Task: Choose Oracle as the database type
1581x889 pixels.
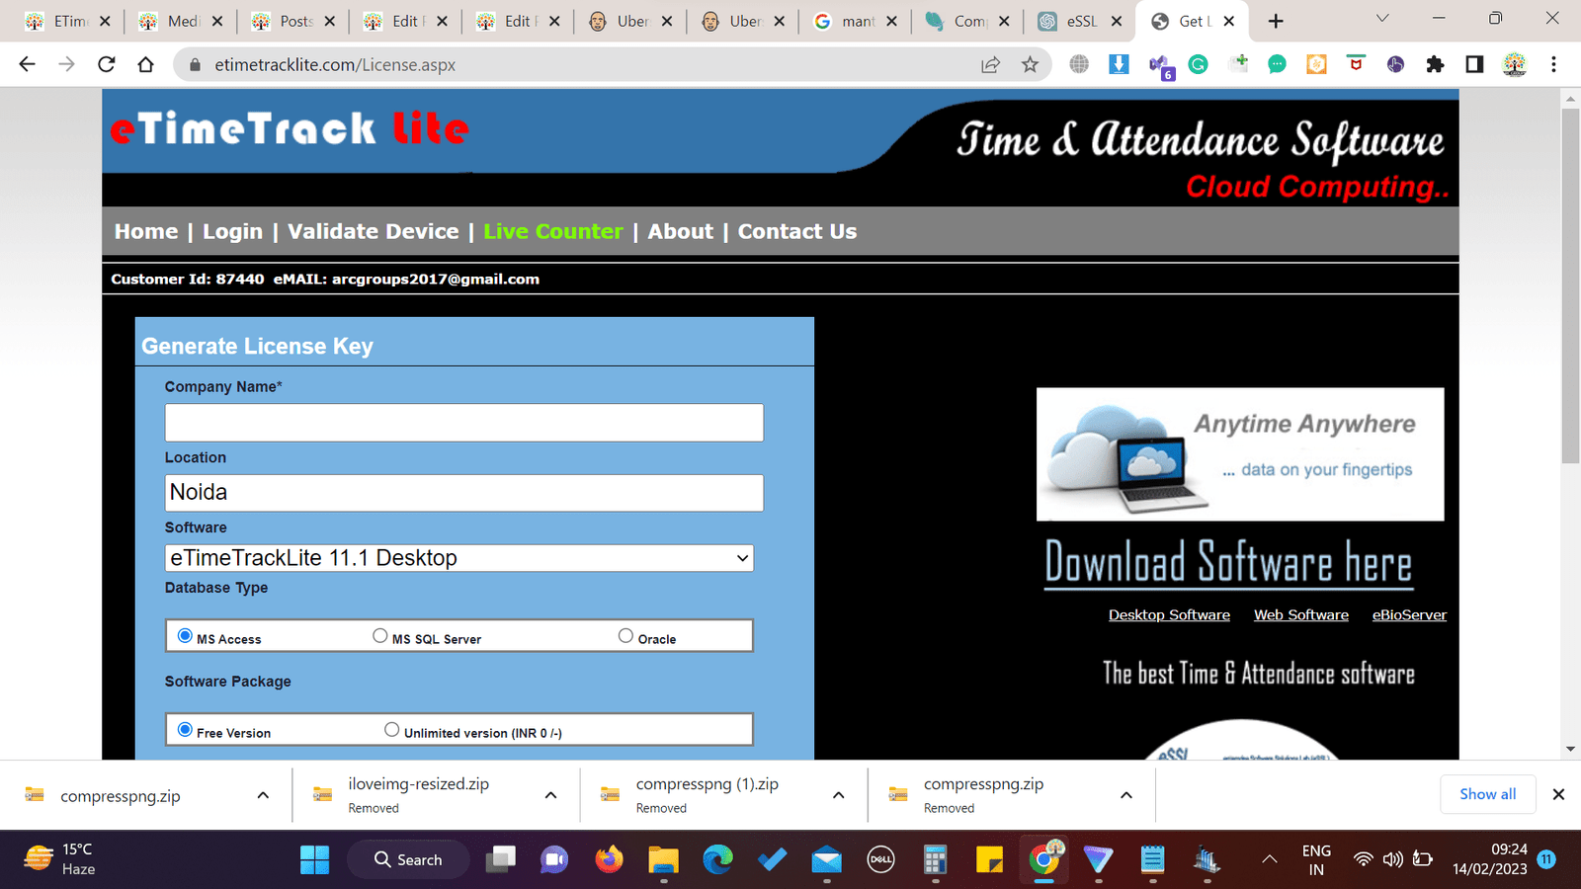Action: 625,636
